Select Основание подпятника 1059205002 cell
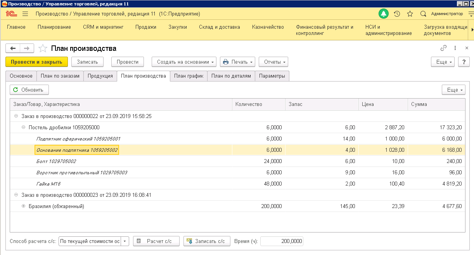Screen dimensions: 474x255 click(x=77, y=150)
